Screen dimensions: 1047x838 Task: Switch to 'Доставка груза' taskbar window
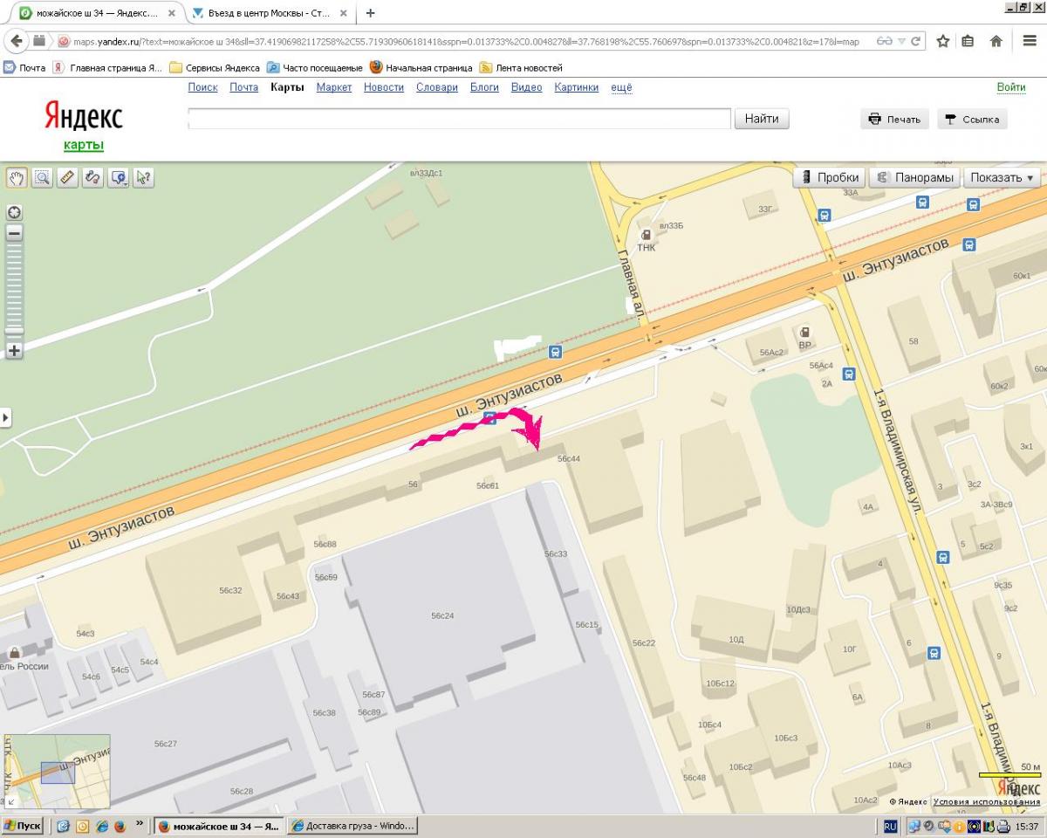pos(352,826)
